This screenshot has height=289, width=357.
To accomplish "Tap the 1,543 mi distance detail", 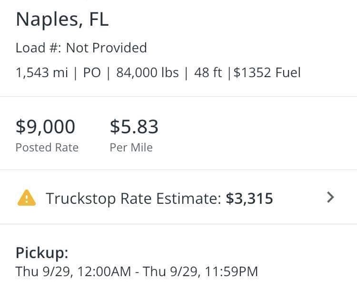I will click(x=42, y=73).
